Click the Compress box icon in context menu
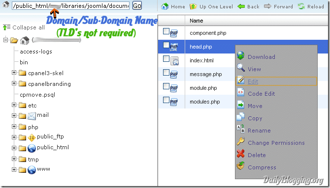 pos(240,166)
